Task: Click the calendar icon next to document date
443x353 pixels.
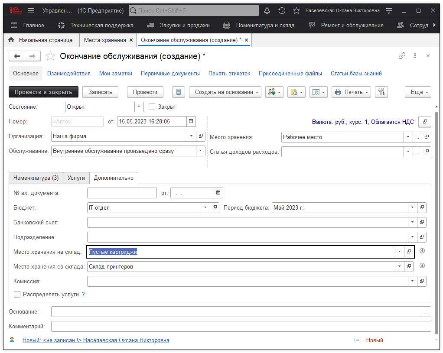Action: 191,122
